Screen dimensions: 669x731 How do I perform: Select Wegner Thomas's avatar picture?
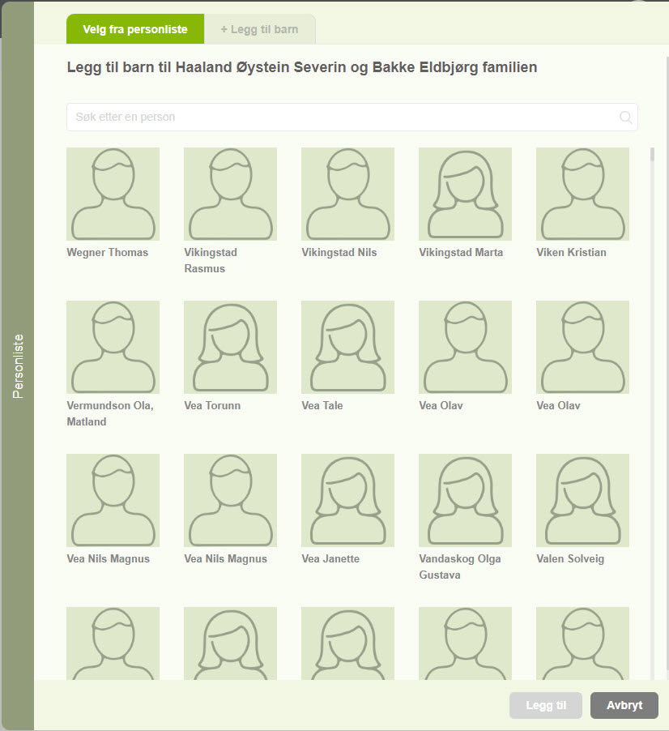pos(113,194)
